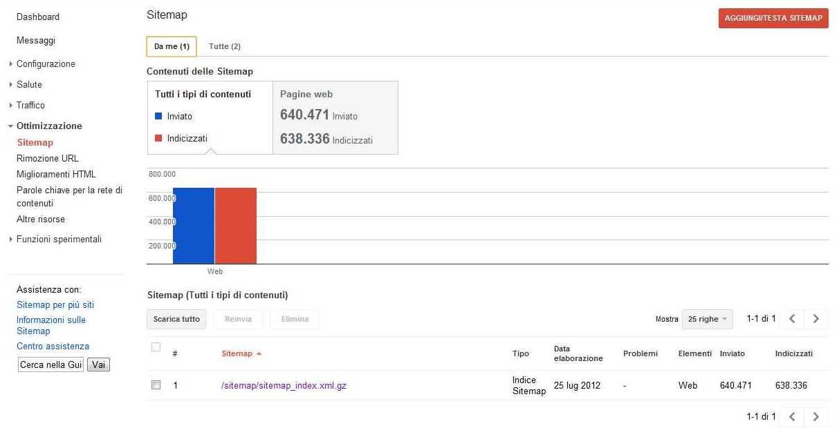Viewport: 839px width, 428px height.
Task: Click the Cerca nella Guida search field
Action: pos(50,364)
